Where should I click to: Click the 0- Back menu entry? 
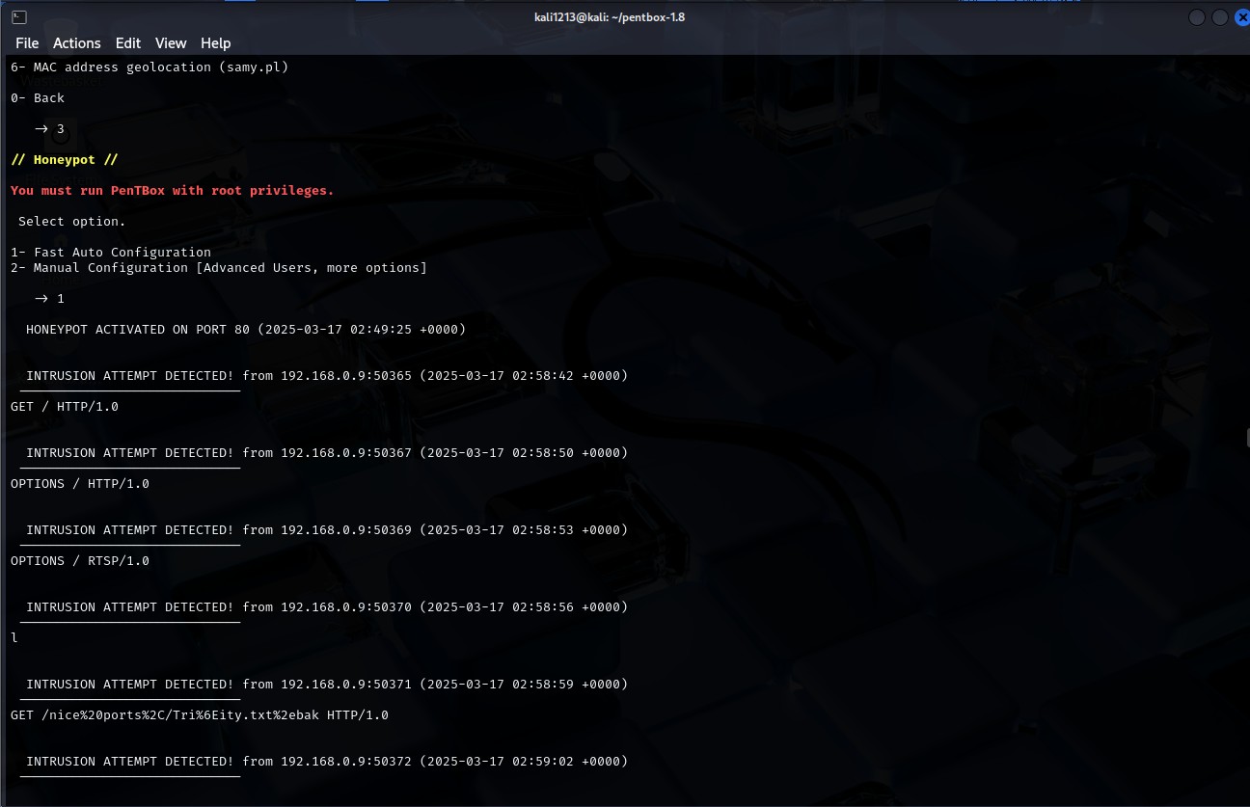[x=37, y=97]
